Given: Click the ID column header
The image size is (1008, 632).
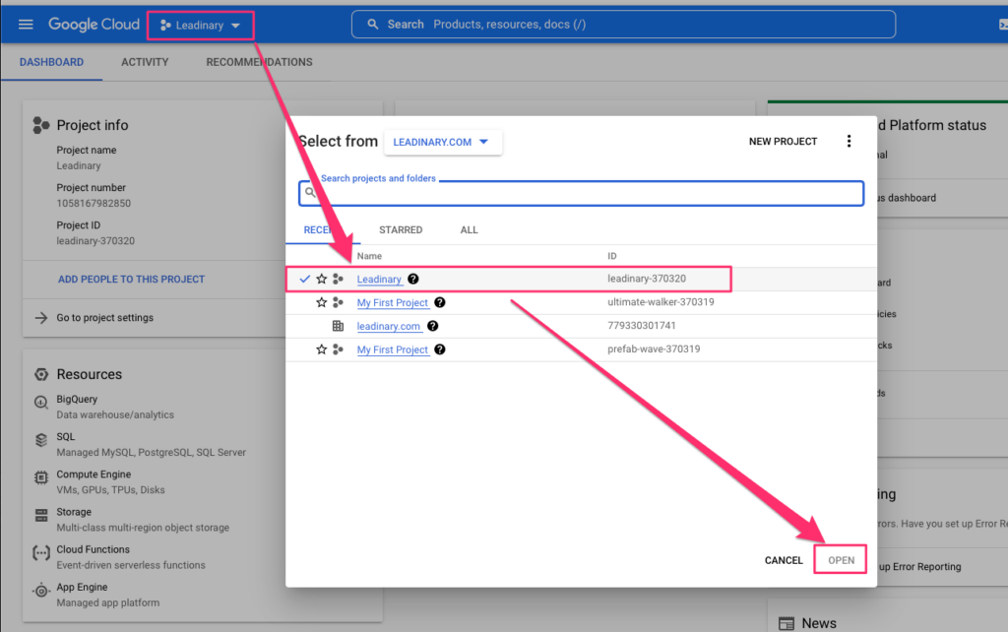Looking at the screenshot, I should pyautogui.click(x=612, y=256).
